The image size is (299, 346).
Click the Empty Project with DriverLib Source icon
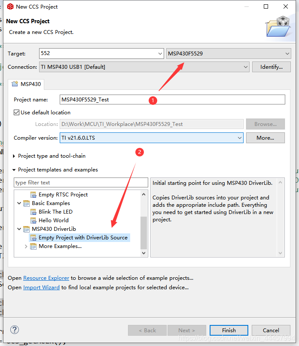pos(34,238)
